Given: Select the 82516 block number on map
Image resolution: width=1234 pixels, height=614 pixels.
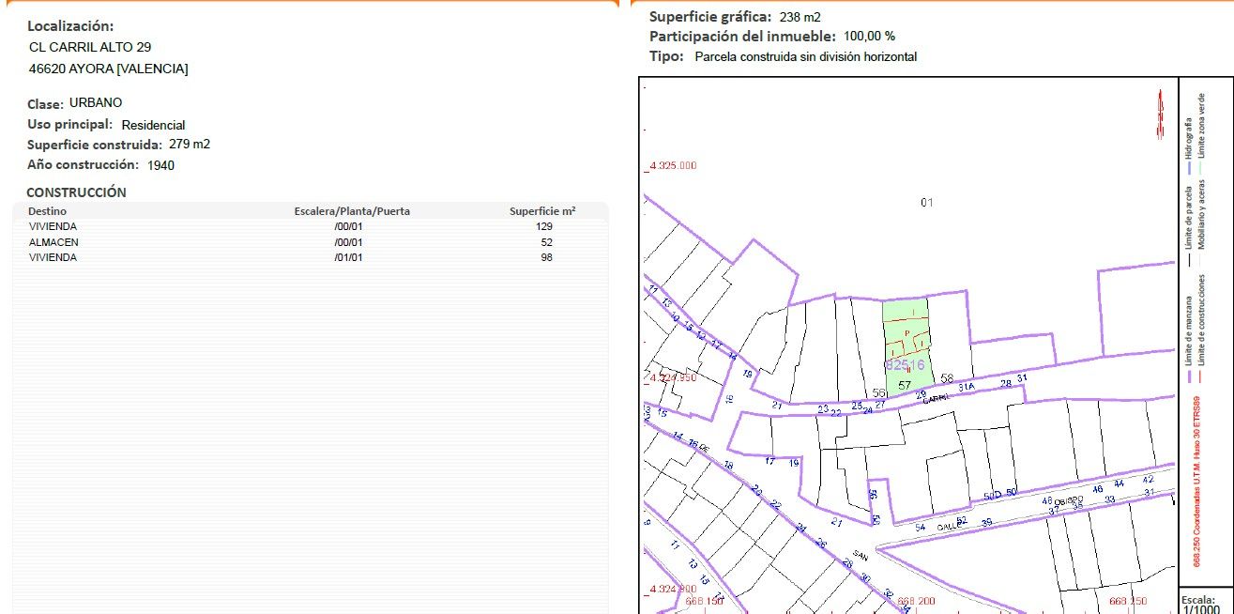Looking at the screenshot, I should pos(905,364).
